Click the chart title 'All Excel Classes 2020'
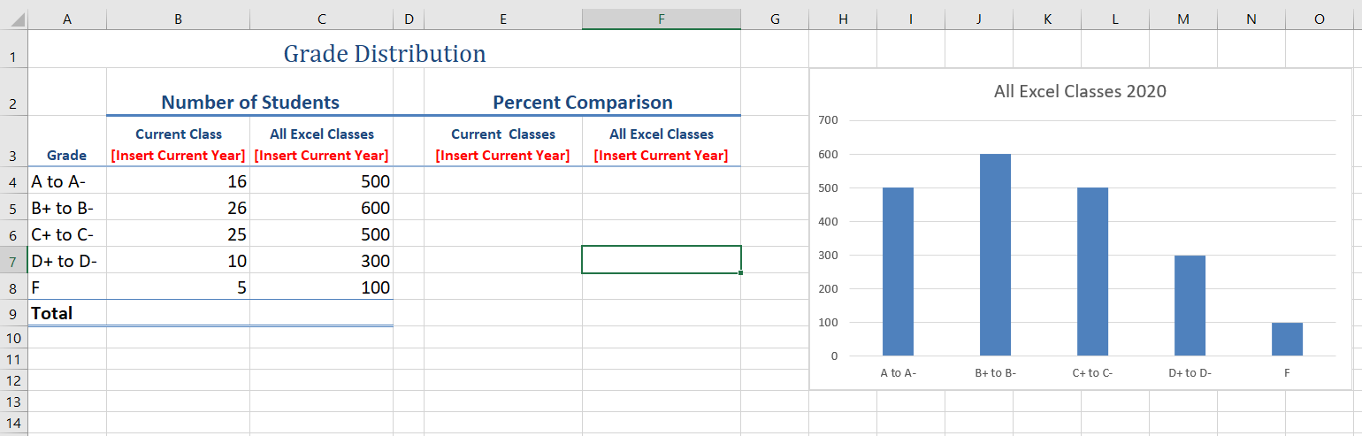The width and height of the screenshot is (1362, 436). [x=1079, y=91]
